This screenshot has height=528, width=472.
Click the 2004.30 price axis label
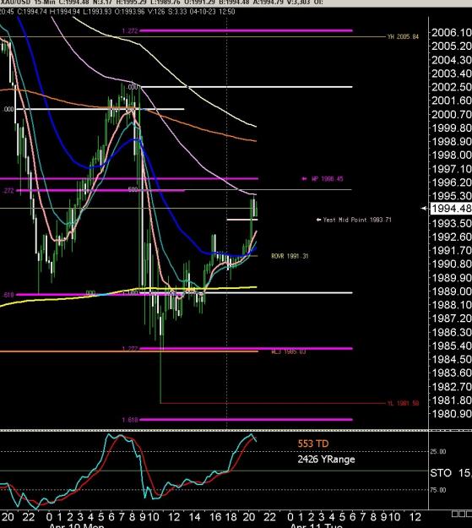click(452, 60)
